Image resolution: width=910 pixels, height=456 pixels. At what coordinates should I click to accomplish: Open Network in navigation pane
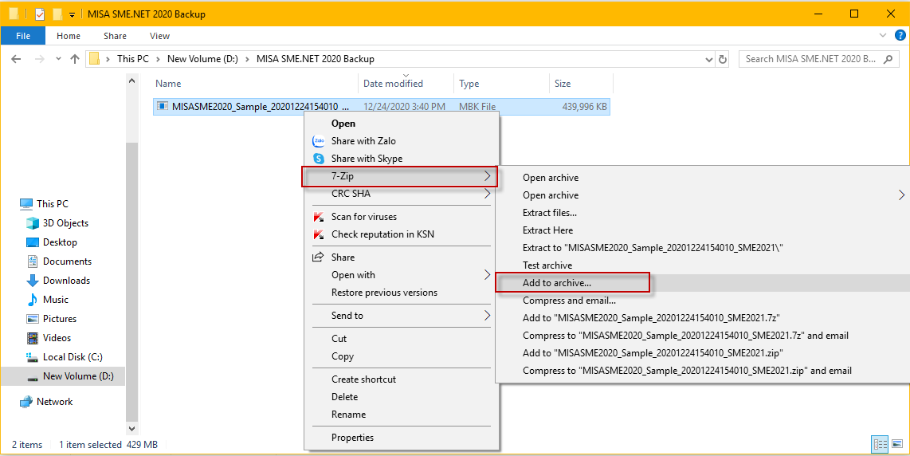(x=54, y=402)
